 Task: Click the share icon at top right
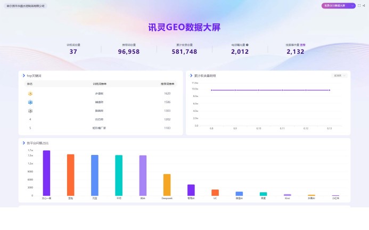(x=364, y=6)
